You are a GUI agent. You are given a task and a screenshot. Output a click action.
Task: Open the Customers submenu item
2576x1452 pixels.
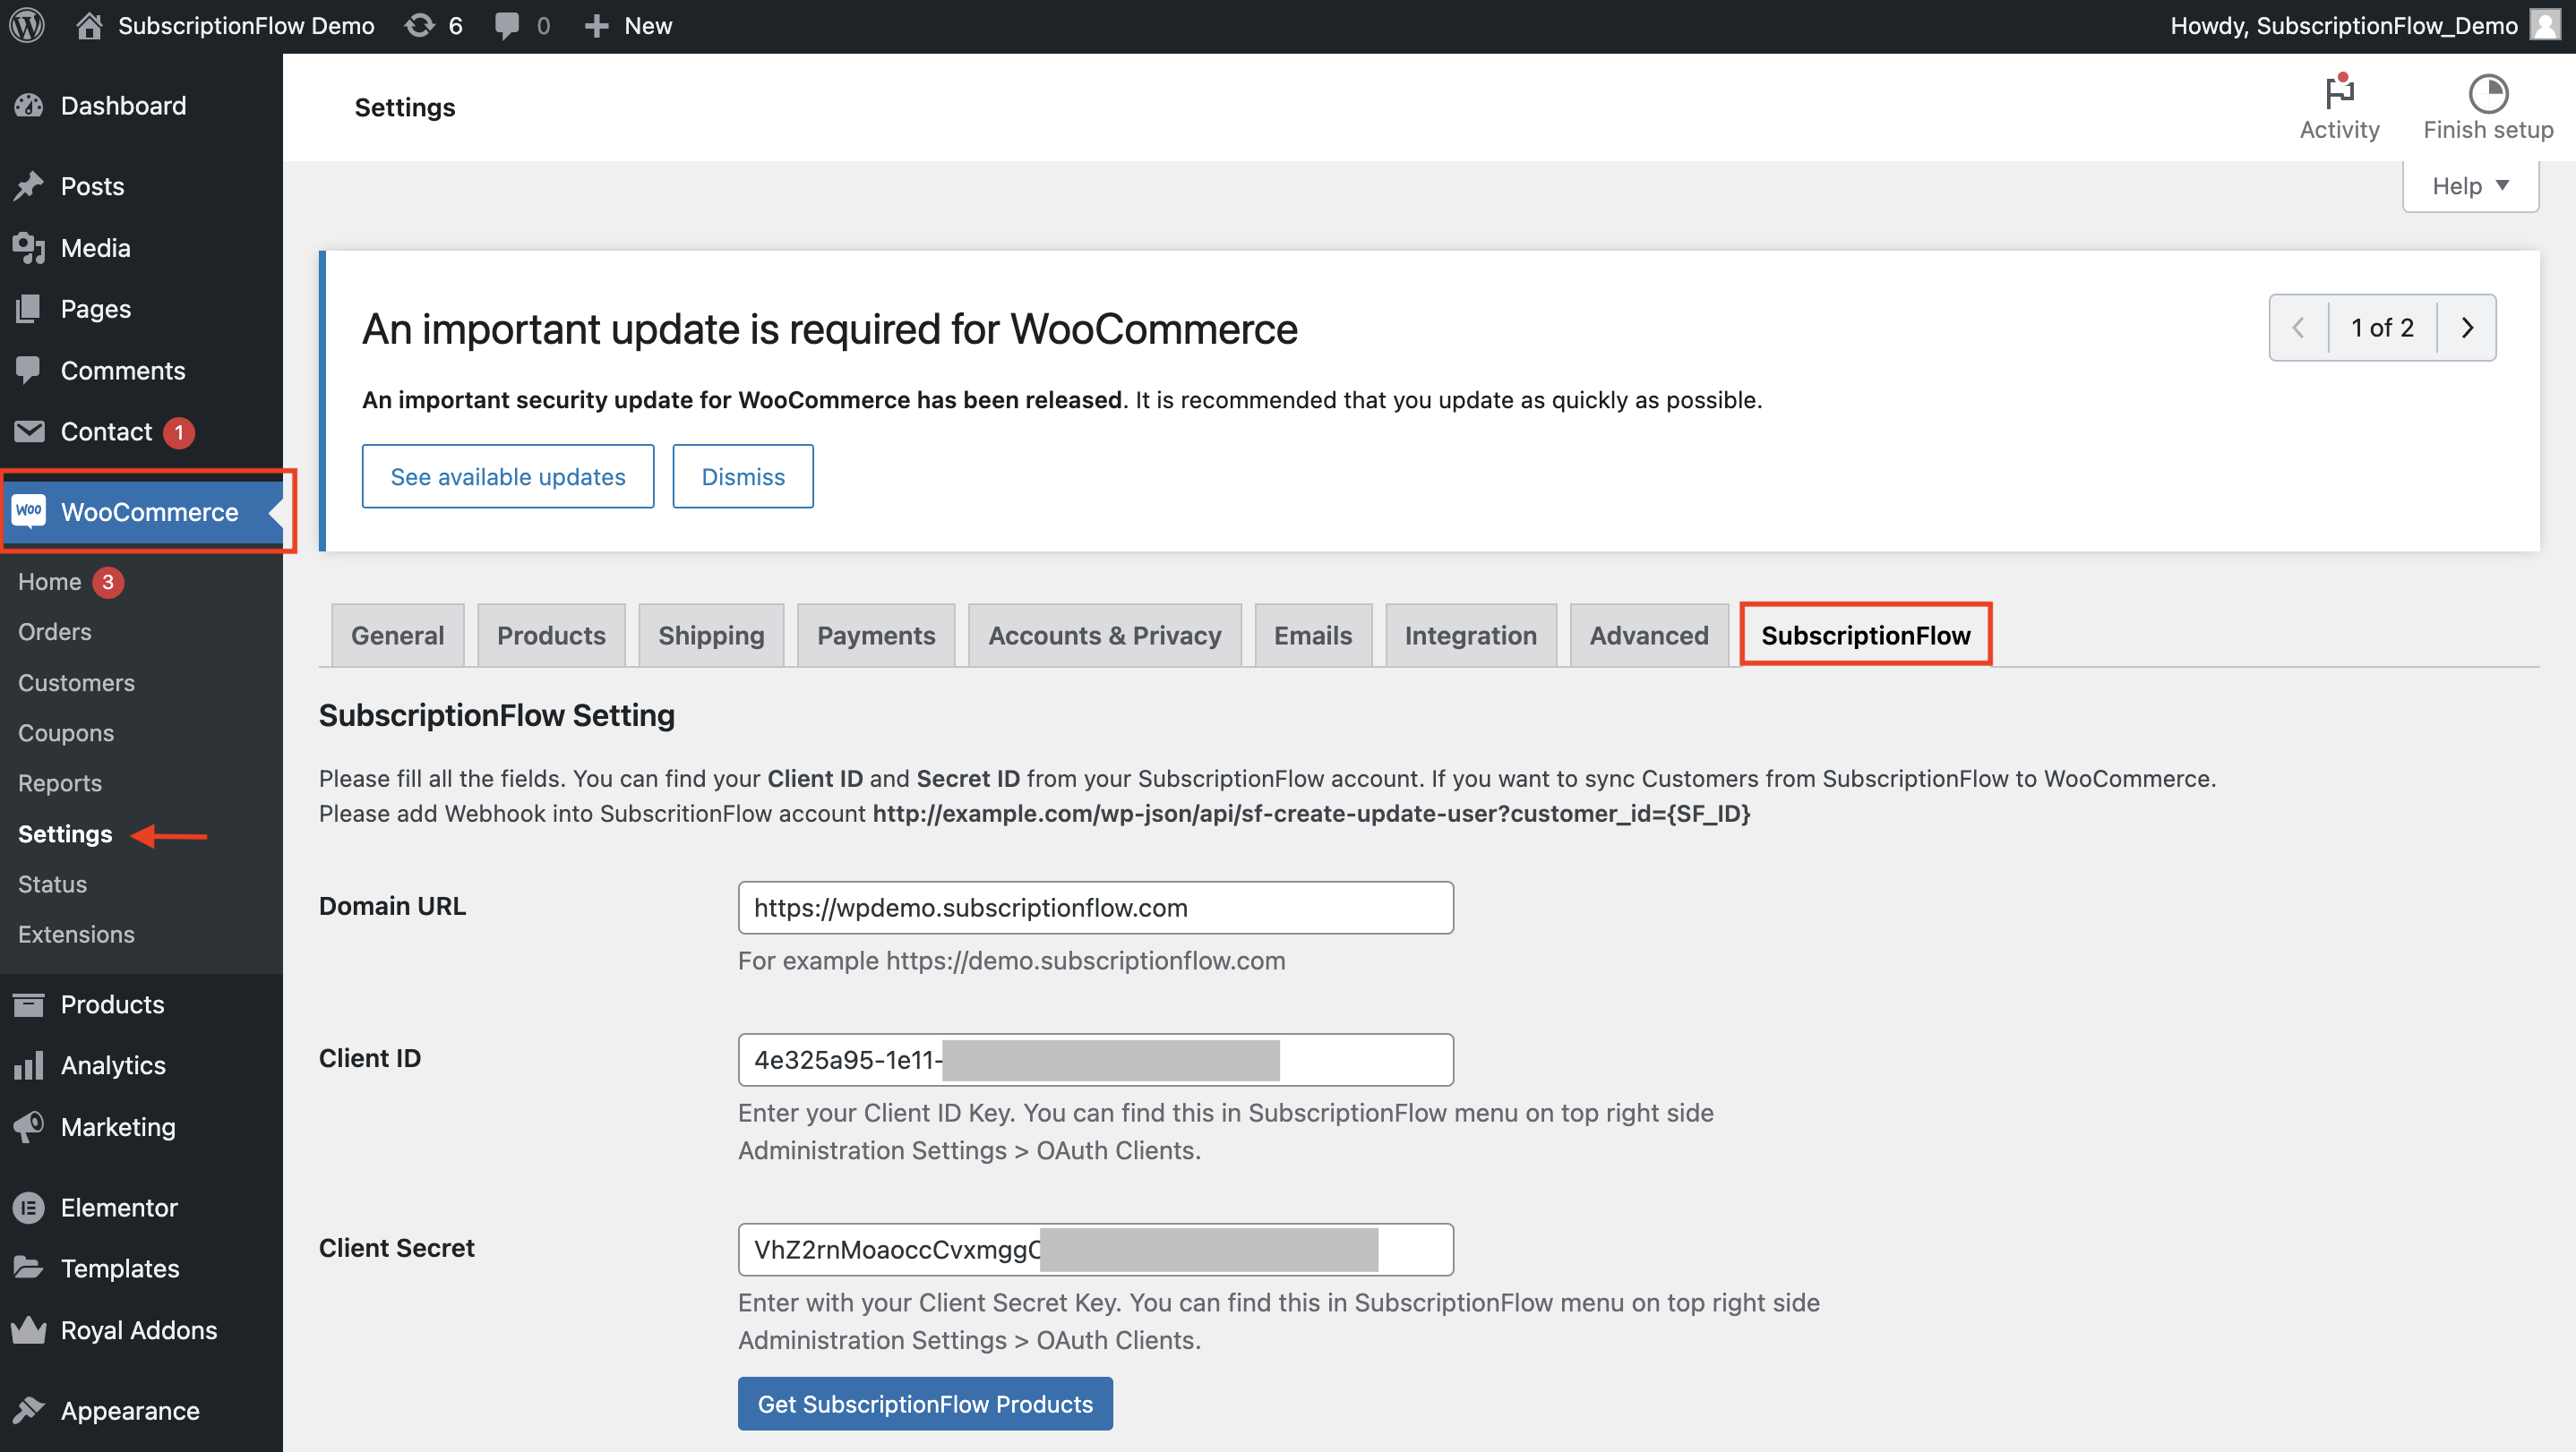point(76,682)
